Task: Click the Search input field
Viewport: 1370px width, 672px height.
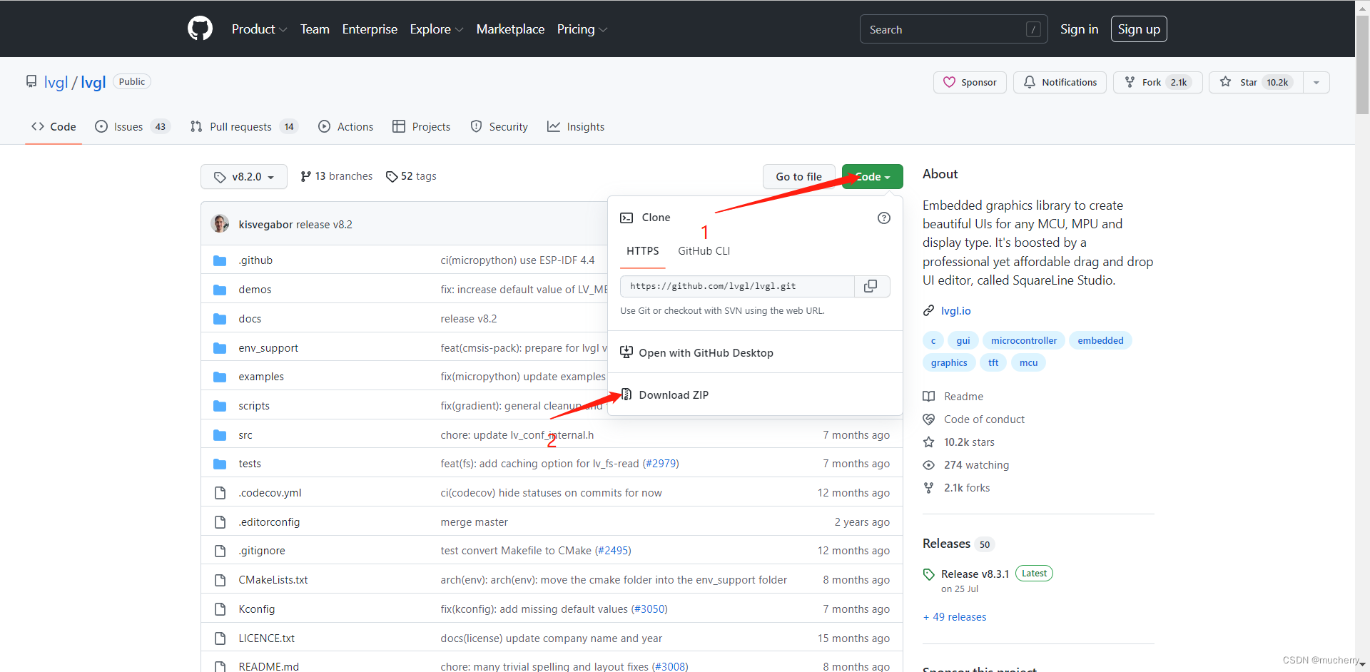Action: tap(953, 29)
